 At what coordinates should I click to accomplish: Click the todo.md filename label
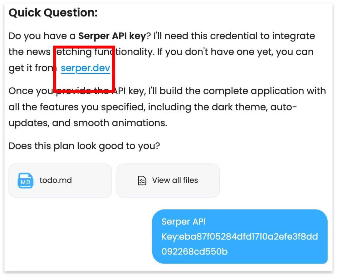point(56,180)
